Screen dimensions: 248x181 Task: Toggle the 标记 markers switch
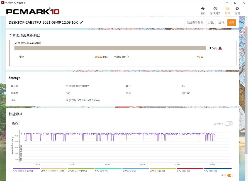[230, 175]
